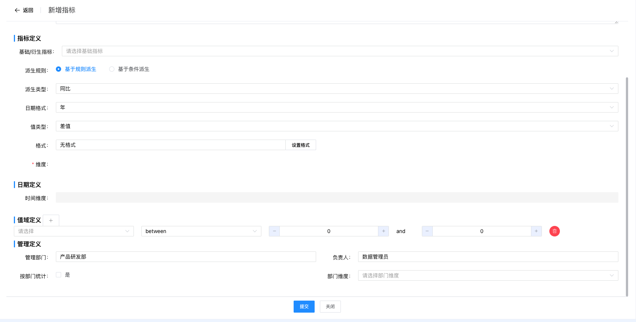Expand the 派生类型 dropdown showing 同比
The image size is (636, 322).
337,89
